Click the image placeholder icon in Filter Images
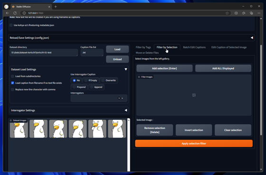This screenshot has width=266, height=175. point(194,95)
